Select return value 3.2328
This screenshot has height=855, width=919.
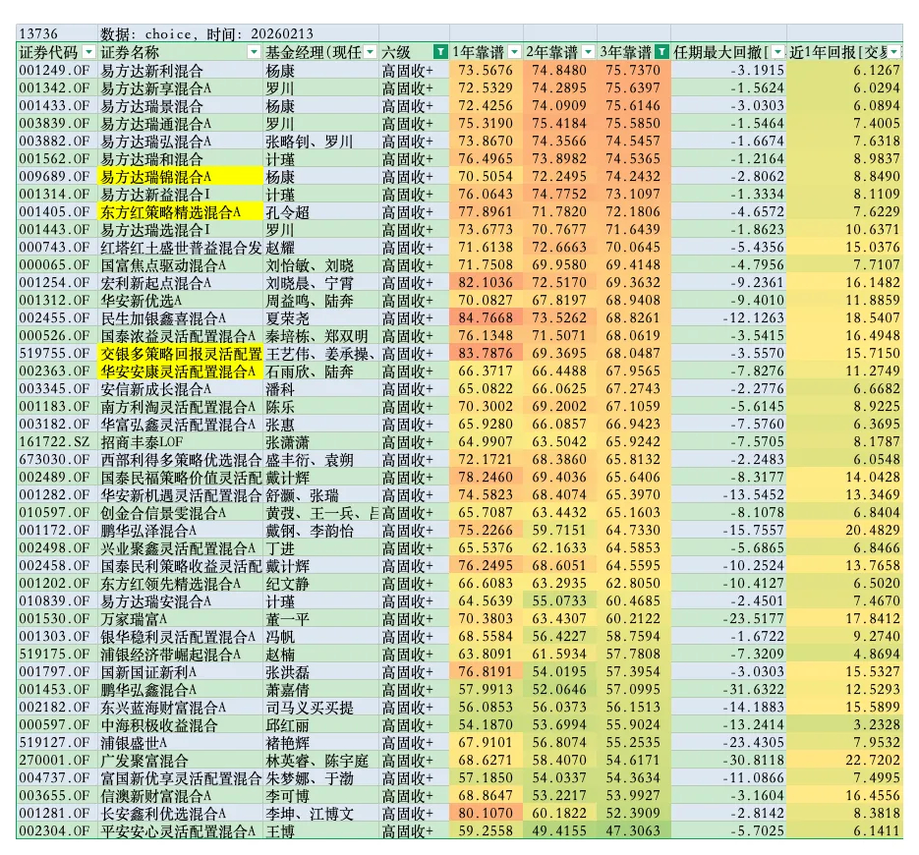click(x=844, y=725)
